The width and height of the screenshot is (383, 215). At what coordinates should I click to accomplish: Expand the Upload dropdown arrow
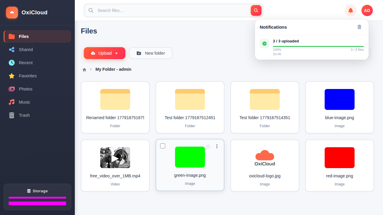[x=116, y=53]
